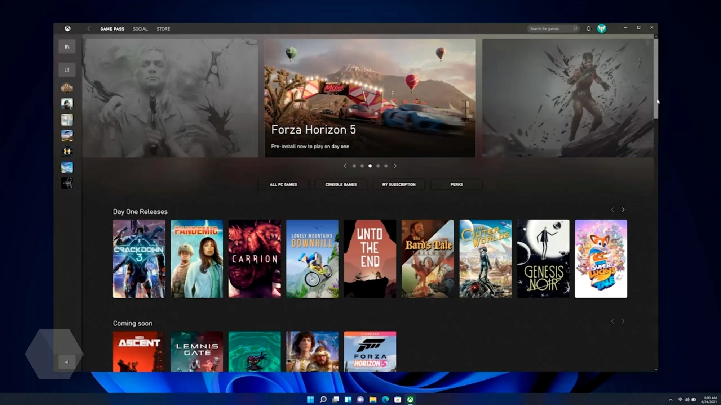Open STORE menu item

[163, 29]
